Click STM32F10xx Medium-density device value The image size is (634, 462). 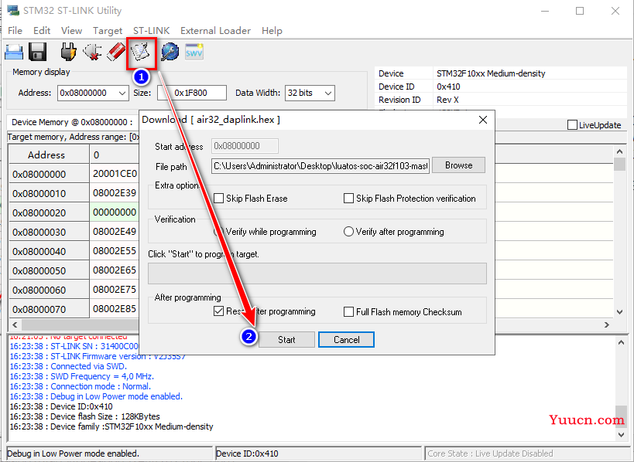click(x=491, y=73)
